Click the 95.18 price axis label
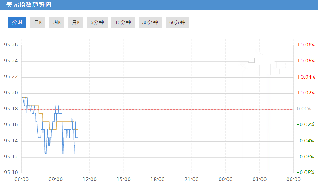Viewport: 318px width, 188px height. click(11, 109)
